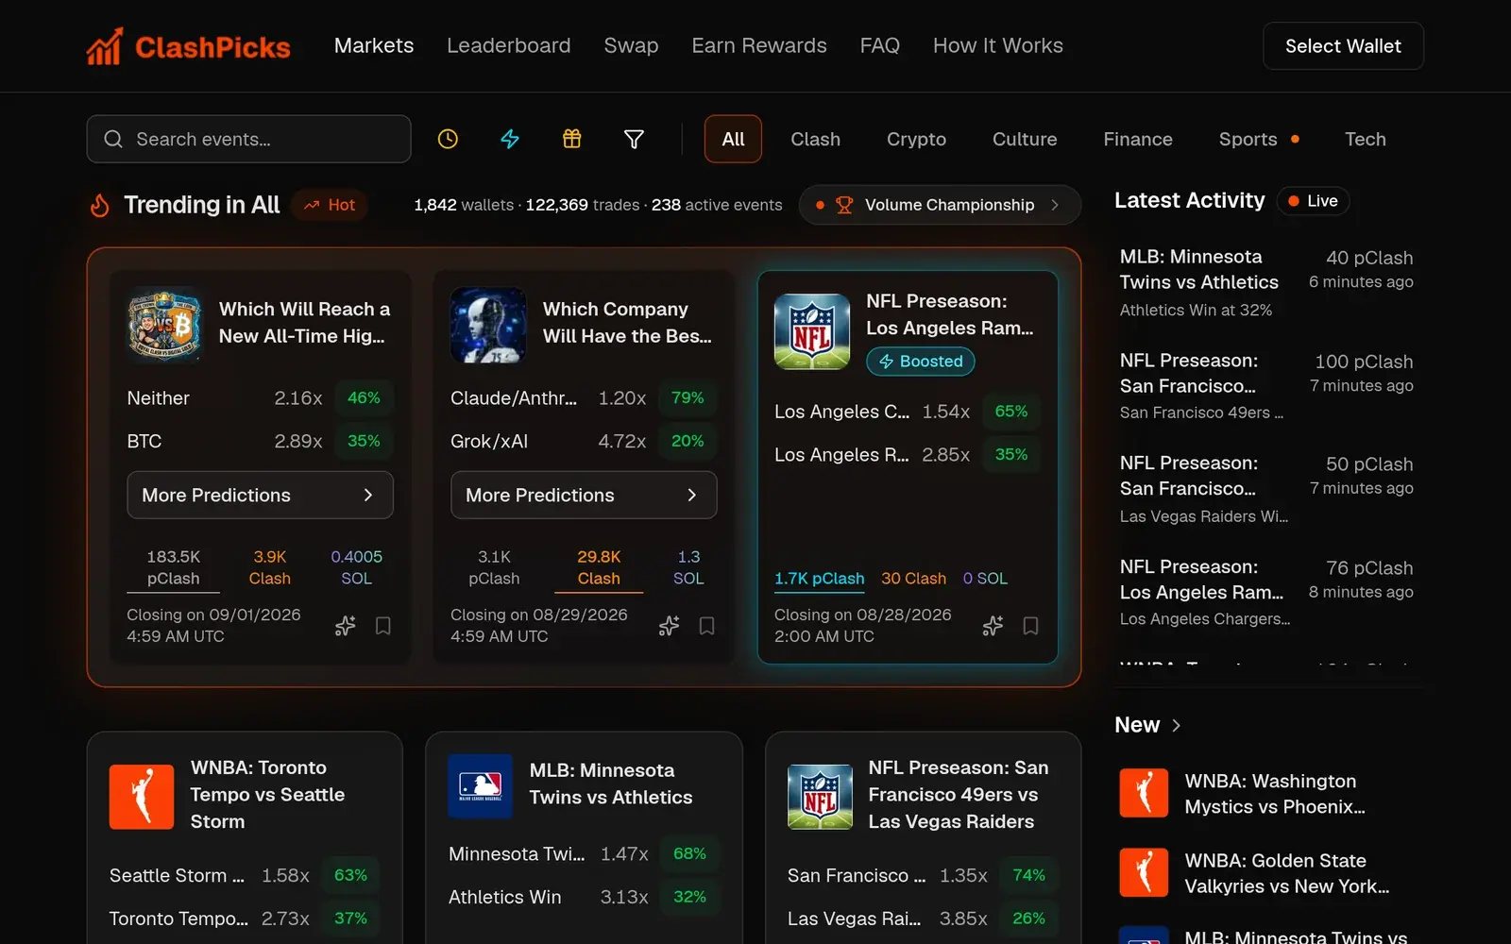Click the Boosted badge on NFL card

coord(921,362)
